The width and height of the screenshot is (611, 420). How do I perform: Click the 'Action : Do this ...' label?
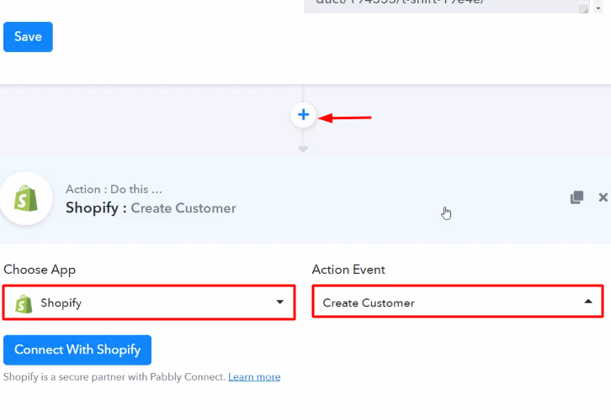coord(114,189)
